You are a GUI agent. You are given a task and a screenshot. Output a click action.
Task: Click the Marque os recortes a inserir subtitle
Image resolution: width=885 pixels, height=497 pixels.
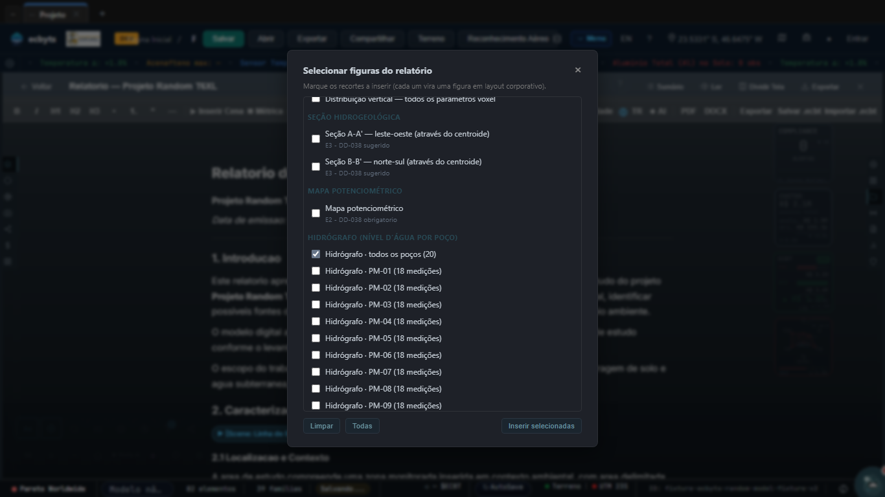[x=424, y=86]
